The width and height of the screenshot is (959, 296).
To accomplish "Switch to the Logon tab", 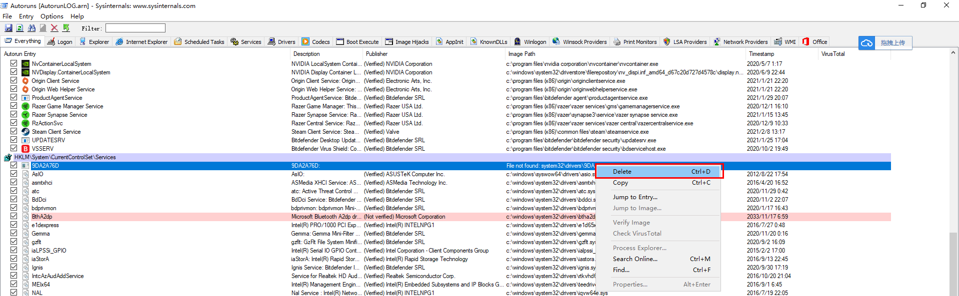I will click(x=60, y=42).
